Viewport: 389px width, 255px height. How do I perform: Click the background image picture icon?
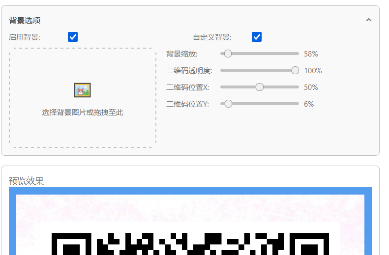click(x=82, y=90)
